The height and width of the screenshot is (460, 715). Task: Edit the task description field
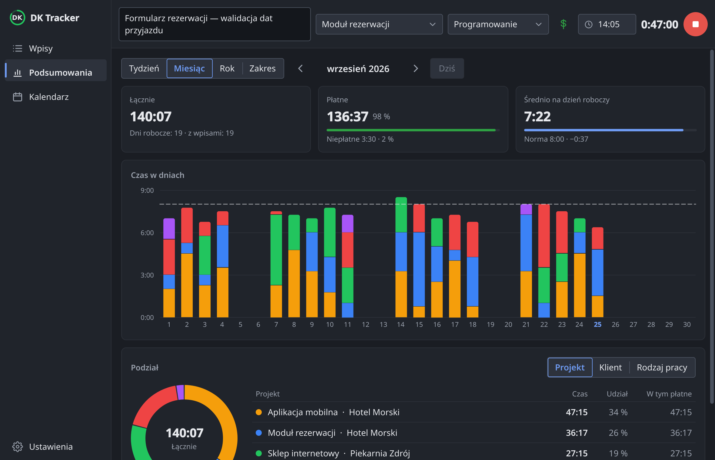pos(215,24)
